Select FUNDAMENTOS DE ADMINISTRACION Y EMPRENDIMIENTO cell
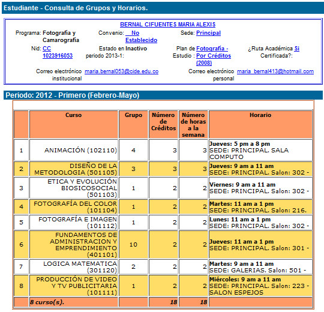324x312 pixels. 74,244
